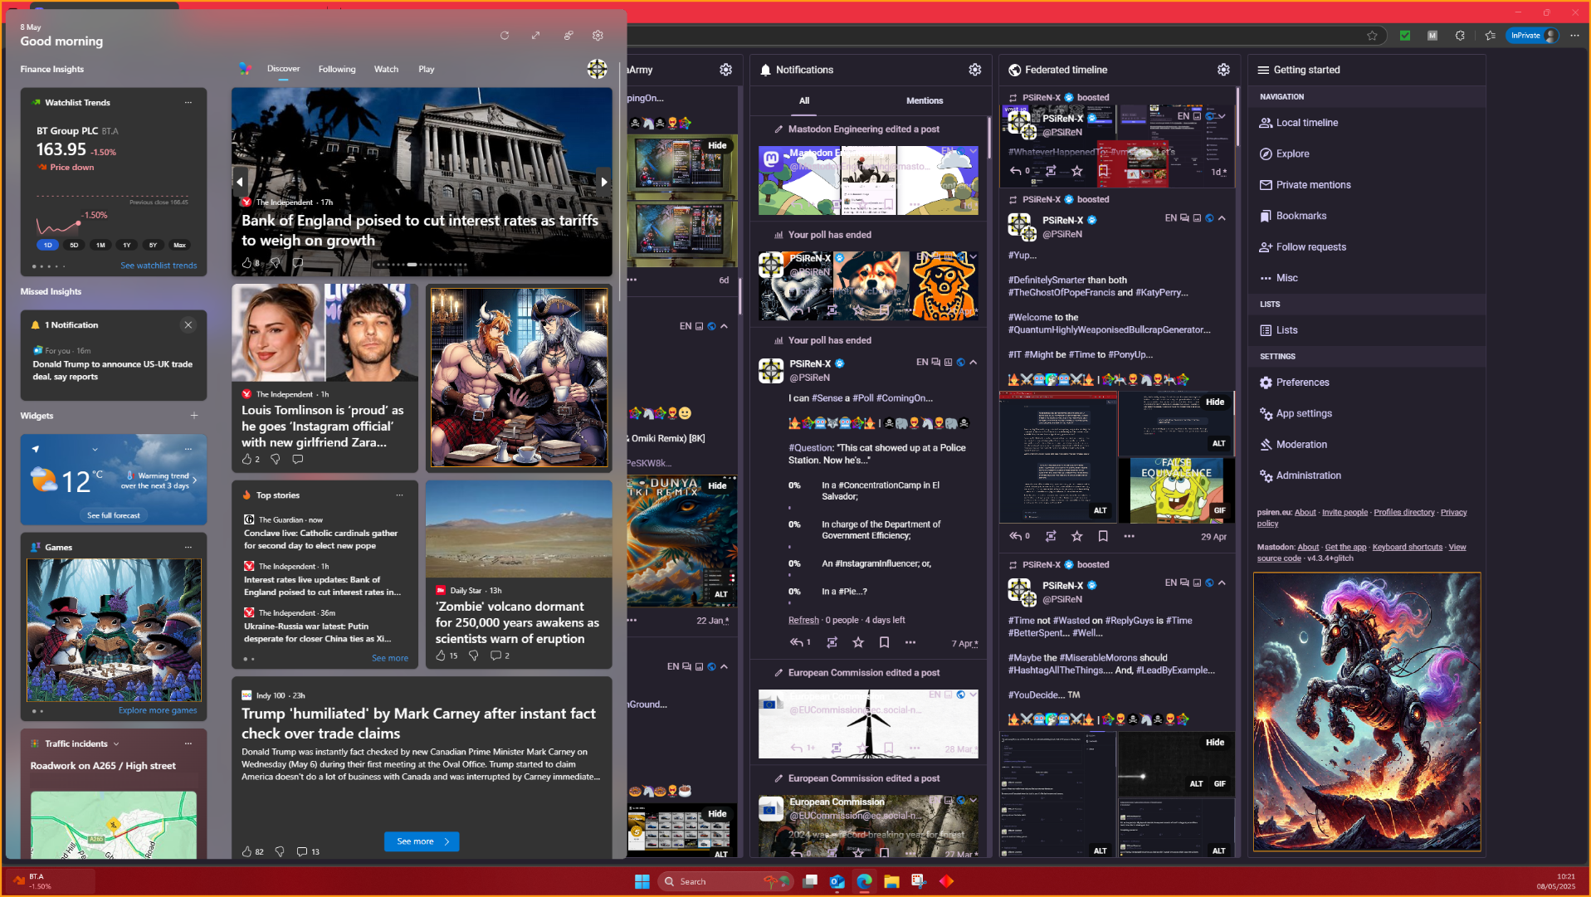Open Notifications column settings icon
The width and height of the screenshot is (1591, 897).
click(x=974, y=70)
